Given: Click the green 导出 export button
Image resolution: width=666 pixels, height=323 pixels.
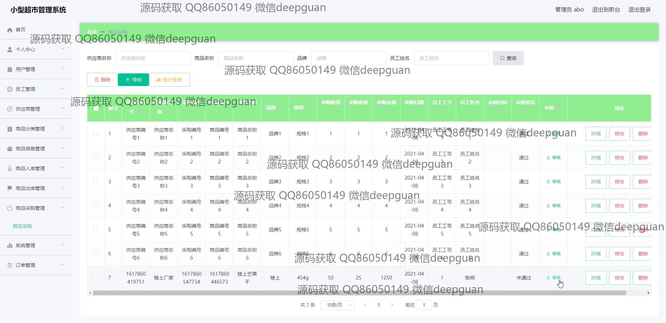Looking at the screenshot, I should coord(133,80).
